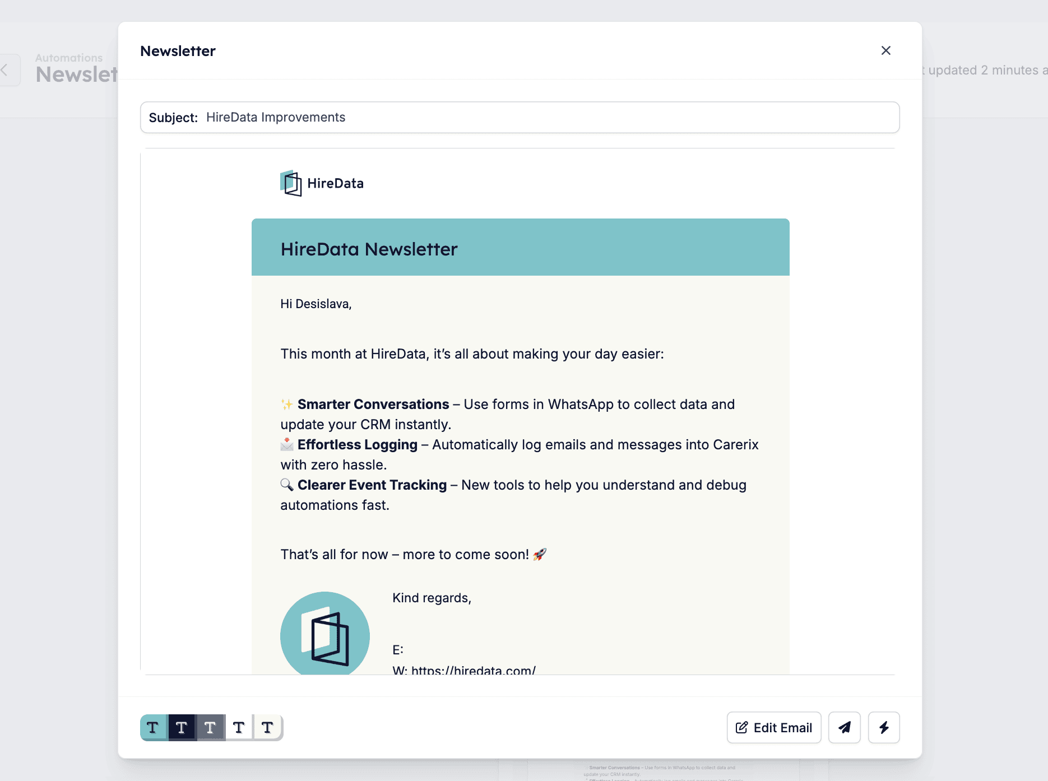The image size is (1048, 781).
Task: Click the Newsletter dialog title
Action: [178, 51]
